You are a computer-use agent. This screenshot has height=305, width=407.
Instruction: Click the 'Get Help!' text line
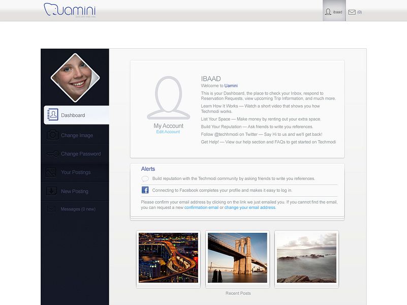(x=268, y=142)
